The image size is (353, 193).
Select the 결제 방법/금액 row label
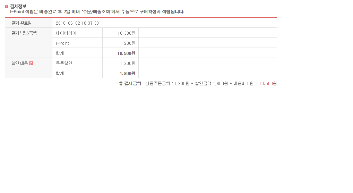(x=24, y=33)
